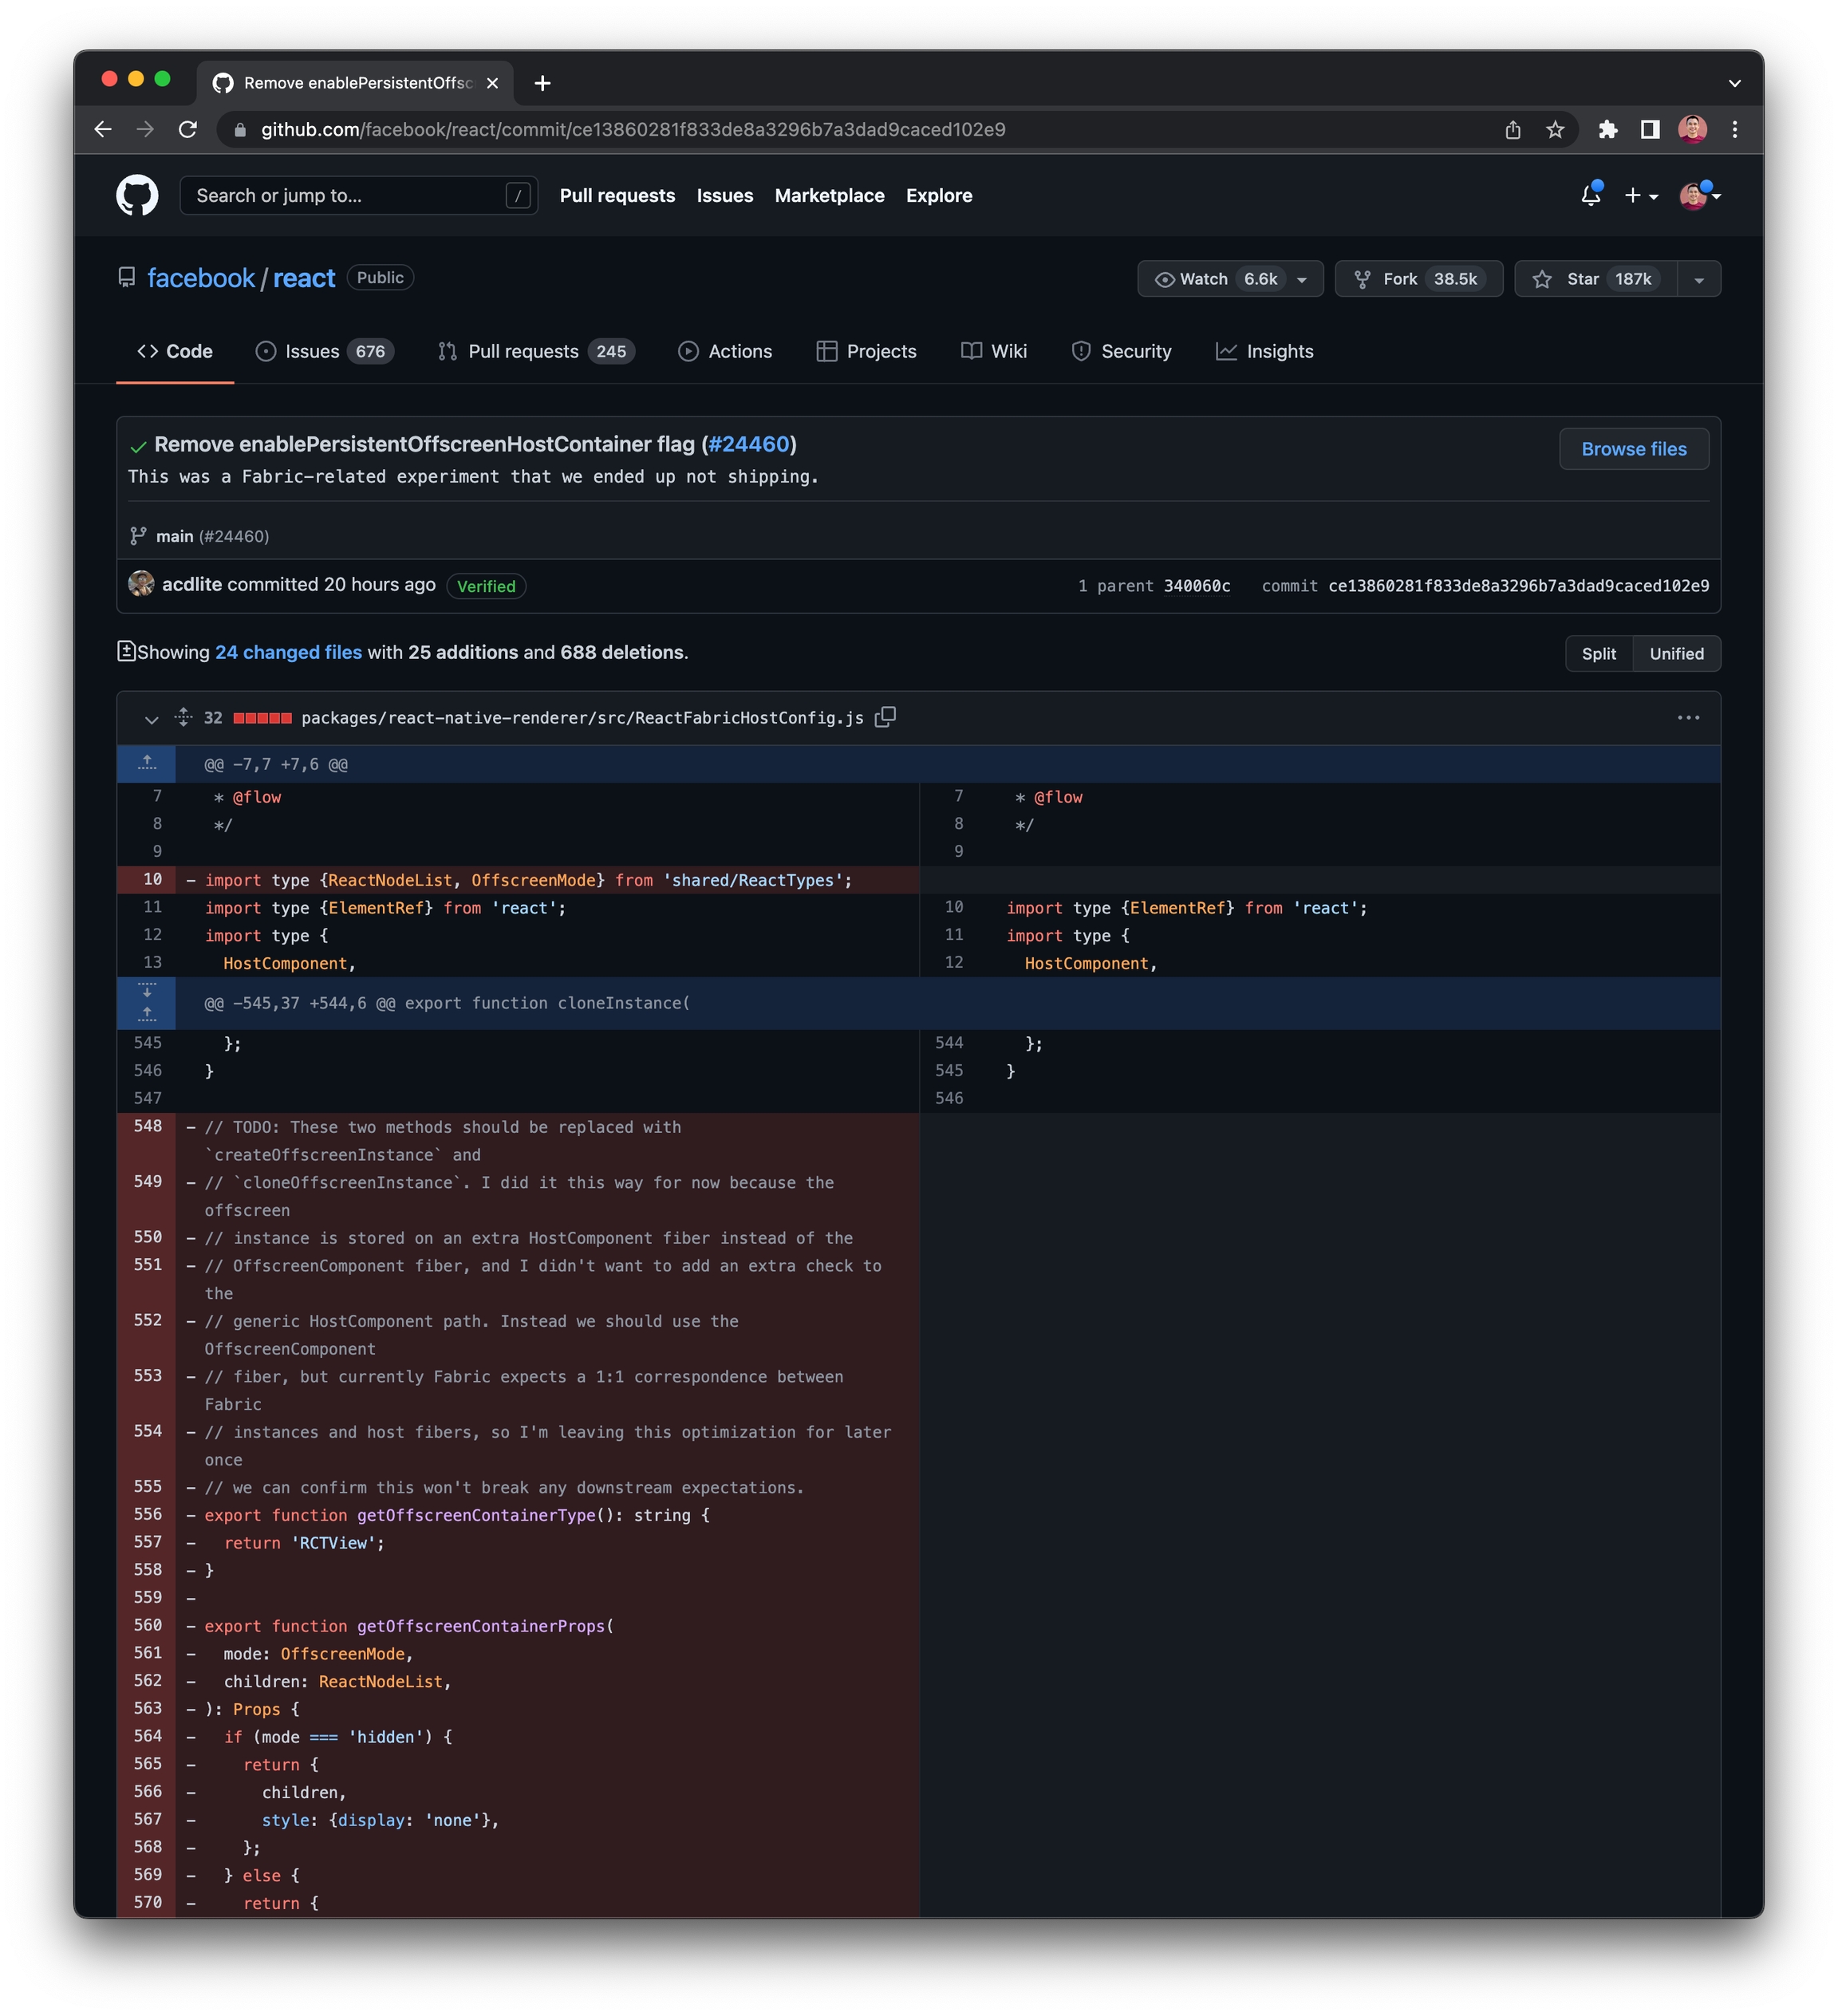Go to Issues in top navigation
This screenshot has height=2016, width=1838.
[725, 196]
